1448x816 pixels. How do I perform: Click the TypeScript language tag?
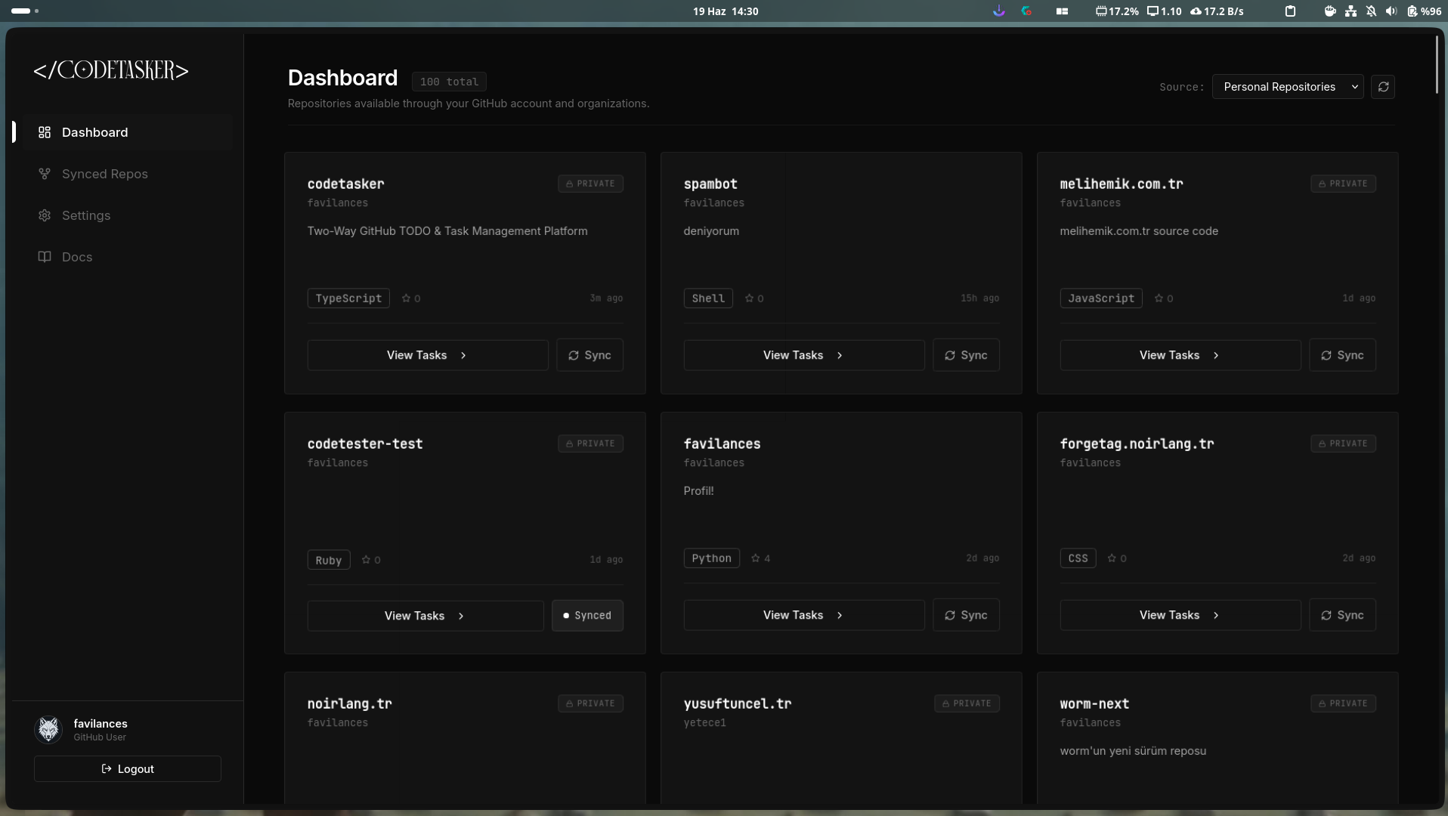click(x=348, y=298)
